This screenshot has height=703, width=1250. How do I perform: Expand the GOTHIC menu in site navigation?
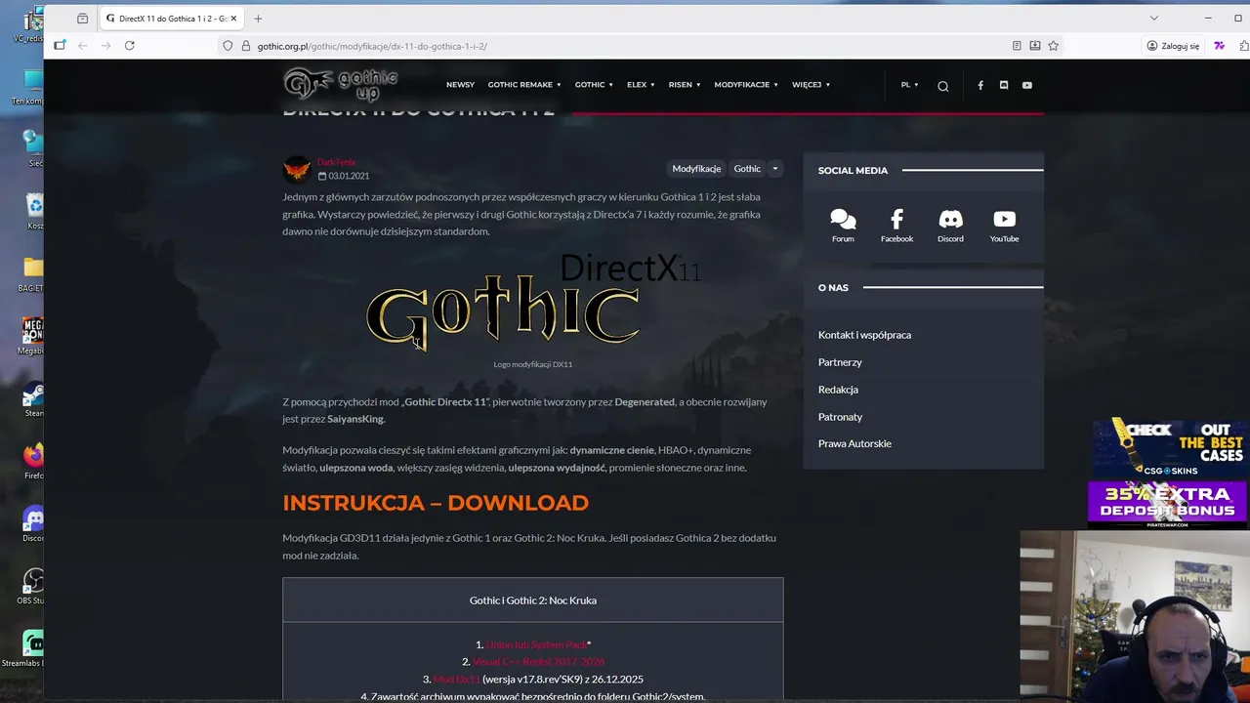pyautogui.click(x=594, y=85)
